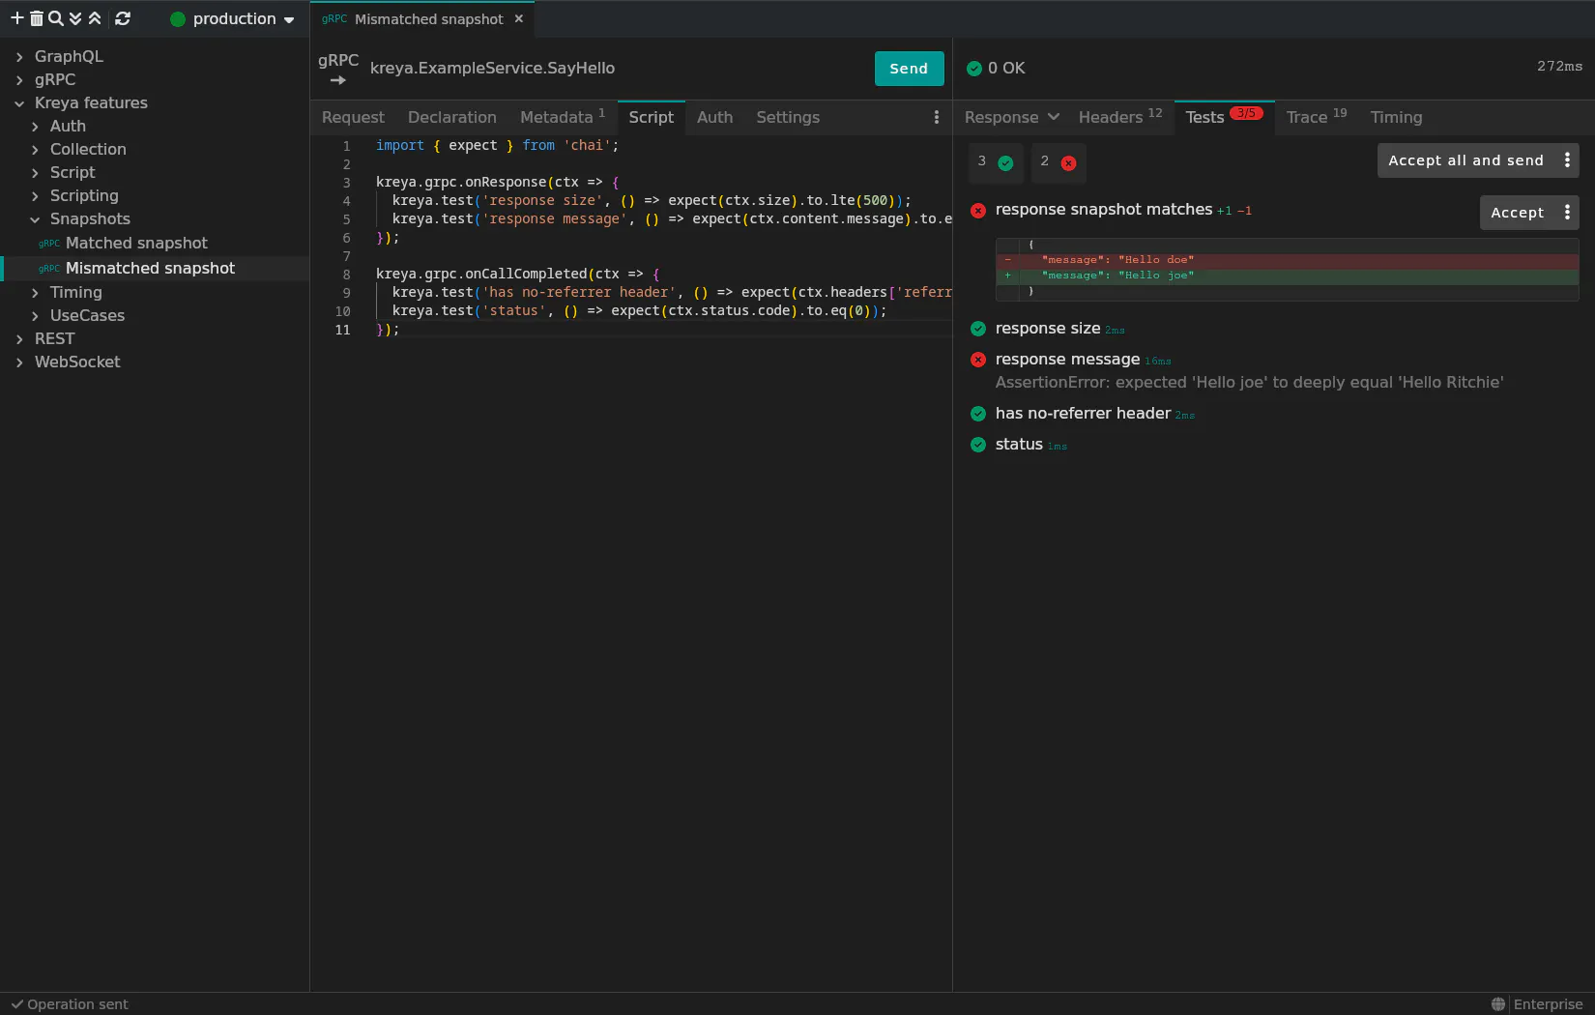Open request panel more options menu
Screen dimensions: 1595x1015
tap(936, 117)
